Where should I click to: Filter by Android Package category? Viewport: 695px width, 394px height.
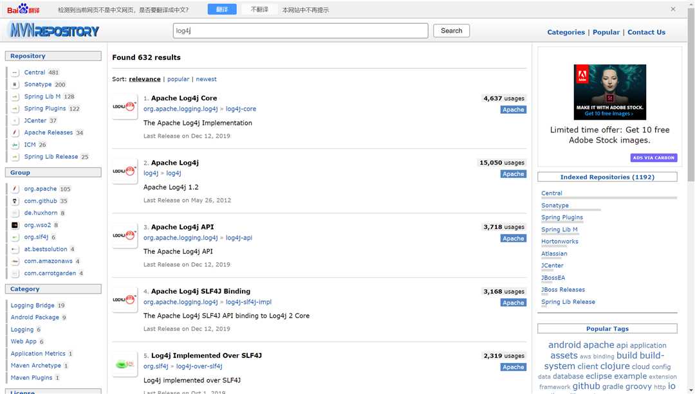(35, 318)
